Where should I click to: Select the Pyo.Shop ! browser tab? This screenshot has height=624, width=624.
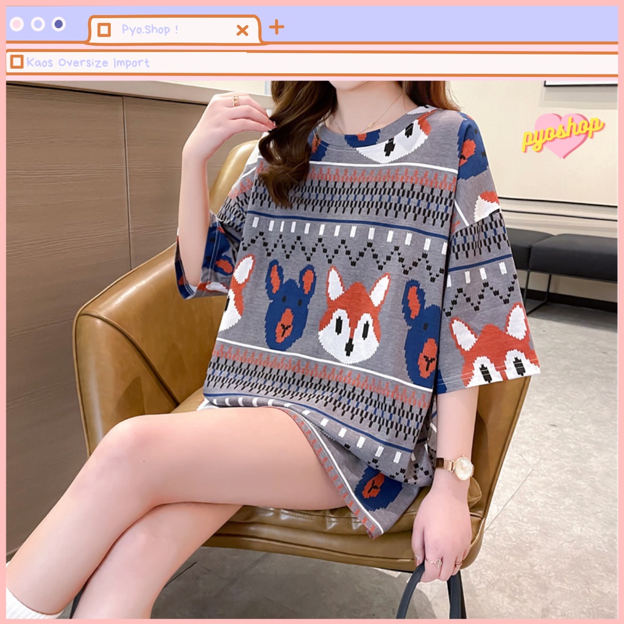[174, 29]
